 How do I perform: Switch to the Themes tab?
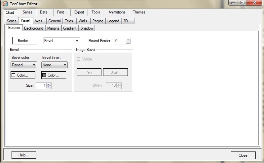click(x=139, y=12)
